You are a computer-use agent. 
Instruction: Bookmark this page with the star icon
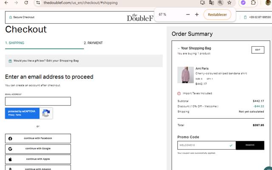229,3
